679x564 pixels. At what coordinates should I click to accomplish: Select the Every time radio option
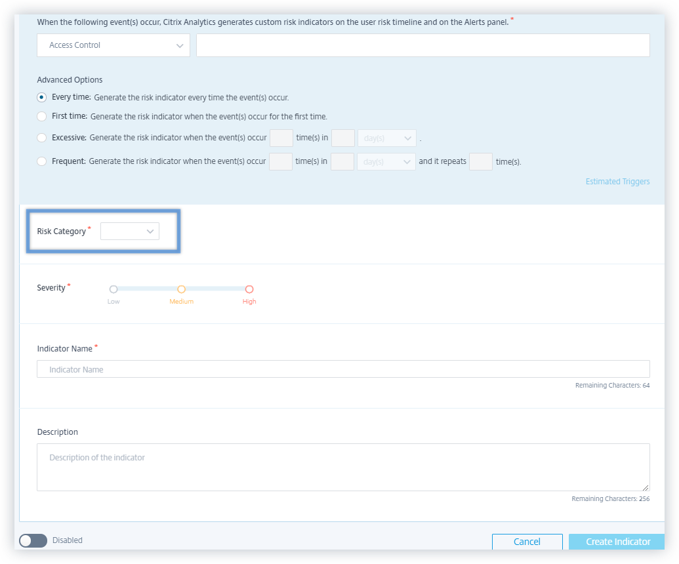click(x=41, y=98)
